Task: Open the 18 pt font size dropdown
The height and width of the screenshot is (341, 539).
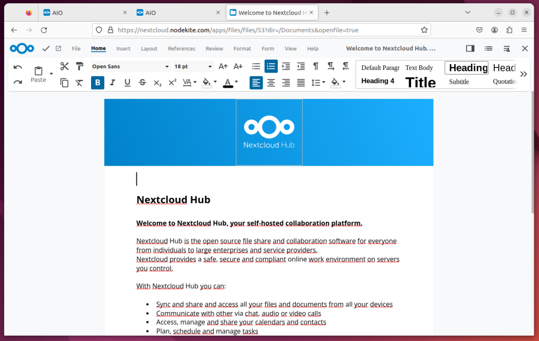Action: [210, 67]
